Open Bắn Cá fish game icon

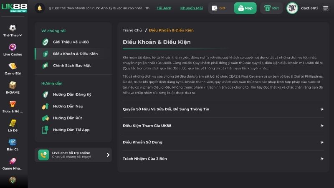[x=13, y=142]
